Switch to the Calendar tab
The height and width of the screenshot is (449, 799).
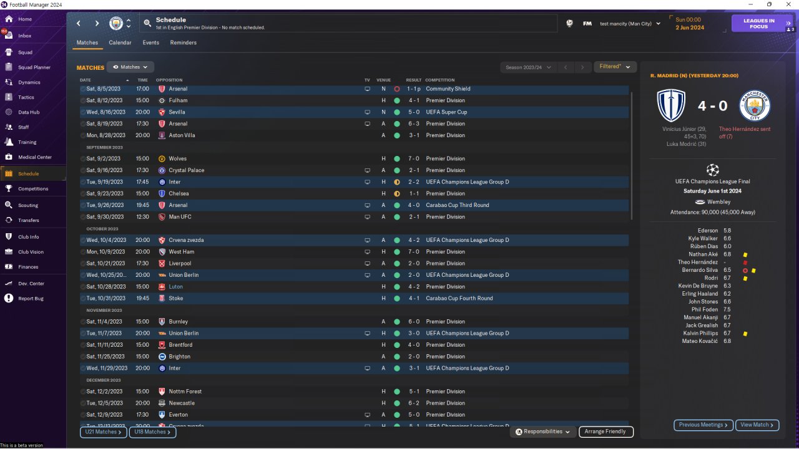tap(120, 42)
